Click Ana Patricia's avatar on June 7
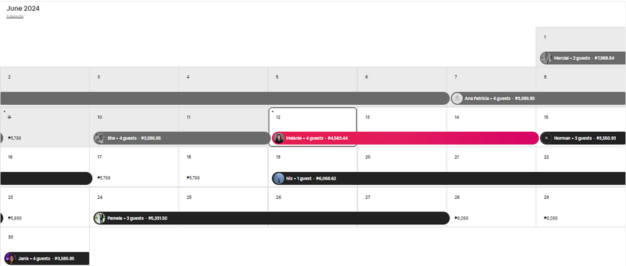This screenshot has height=266, width=626. click(x=457, y=98)
